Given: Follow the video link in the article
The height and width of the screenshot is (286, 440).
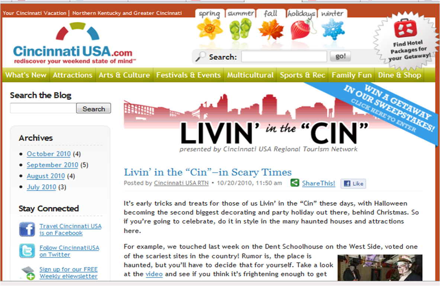Looking at the screenshot, I should 154,274.
